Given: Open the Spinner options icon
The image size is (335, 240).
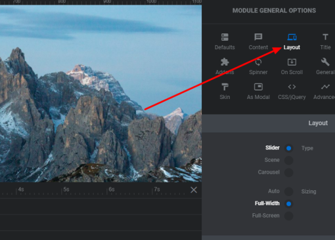Looking at the screenshot, I should [258, 62].
